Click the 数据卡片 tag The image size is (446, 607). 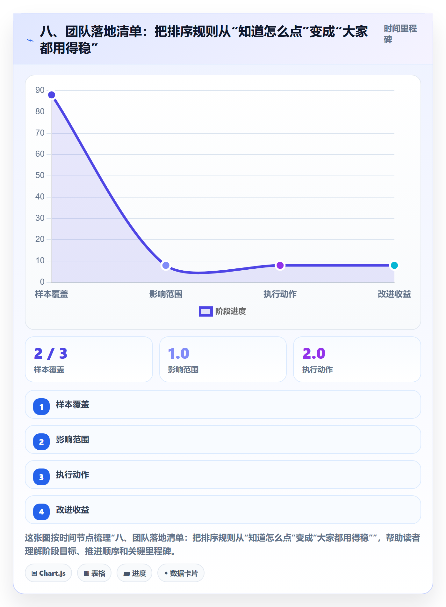[181, 573]
